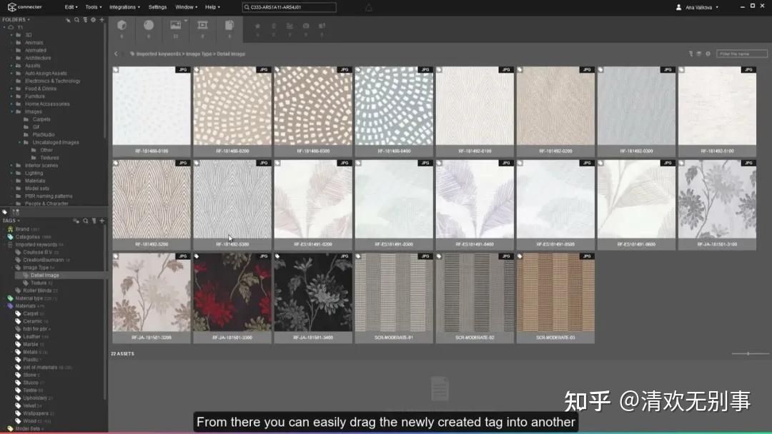
Task: Click the favorites star icon in the toolbar
Action: pyautogui.click(x=257, y=26)
